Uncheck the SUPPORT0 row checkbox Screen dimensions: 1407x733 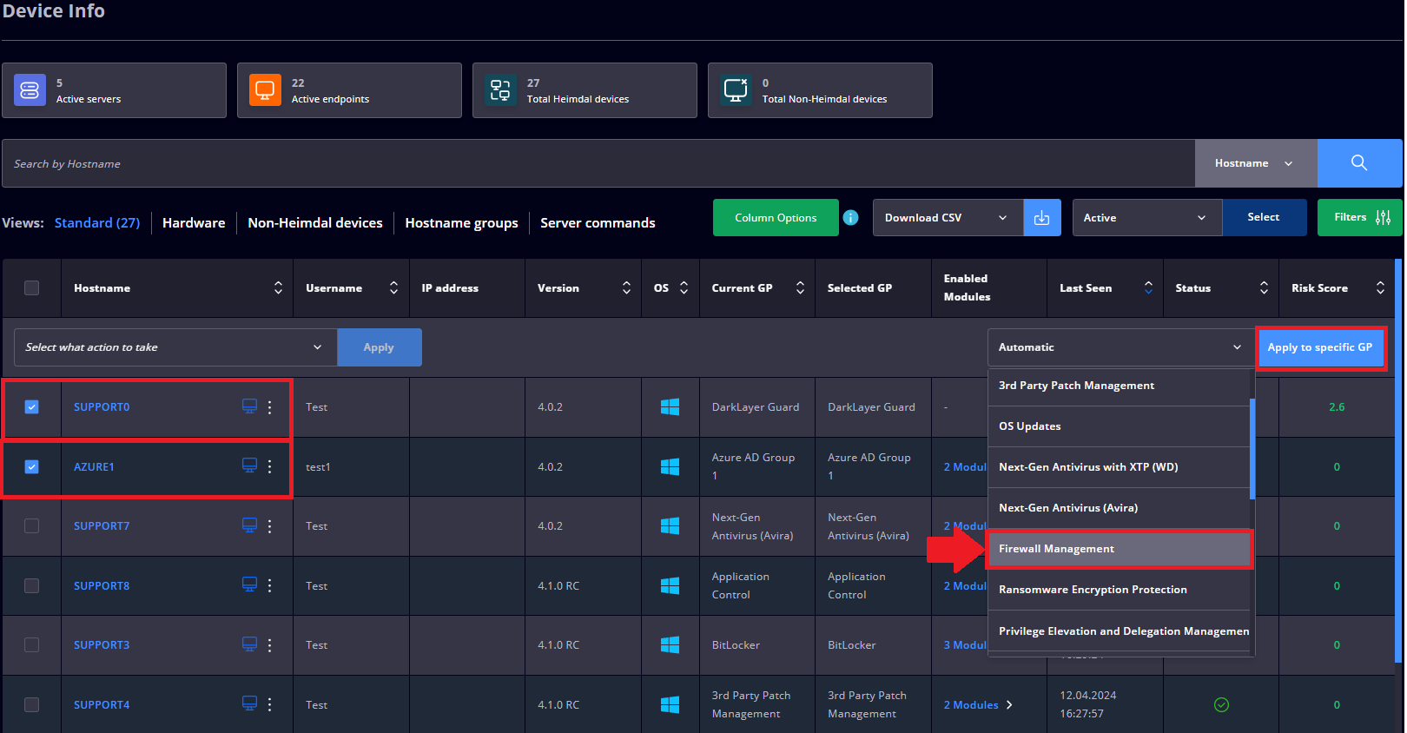coord(32,406)
